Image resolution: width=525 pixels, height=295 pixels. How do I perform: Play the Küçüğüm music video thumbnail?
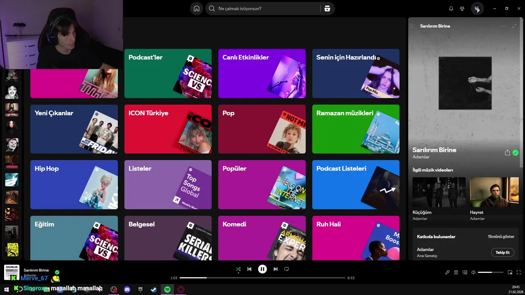(x=439, y=192)
